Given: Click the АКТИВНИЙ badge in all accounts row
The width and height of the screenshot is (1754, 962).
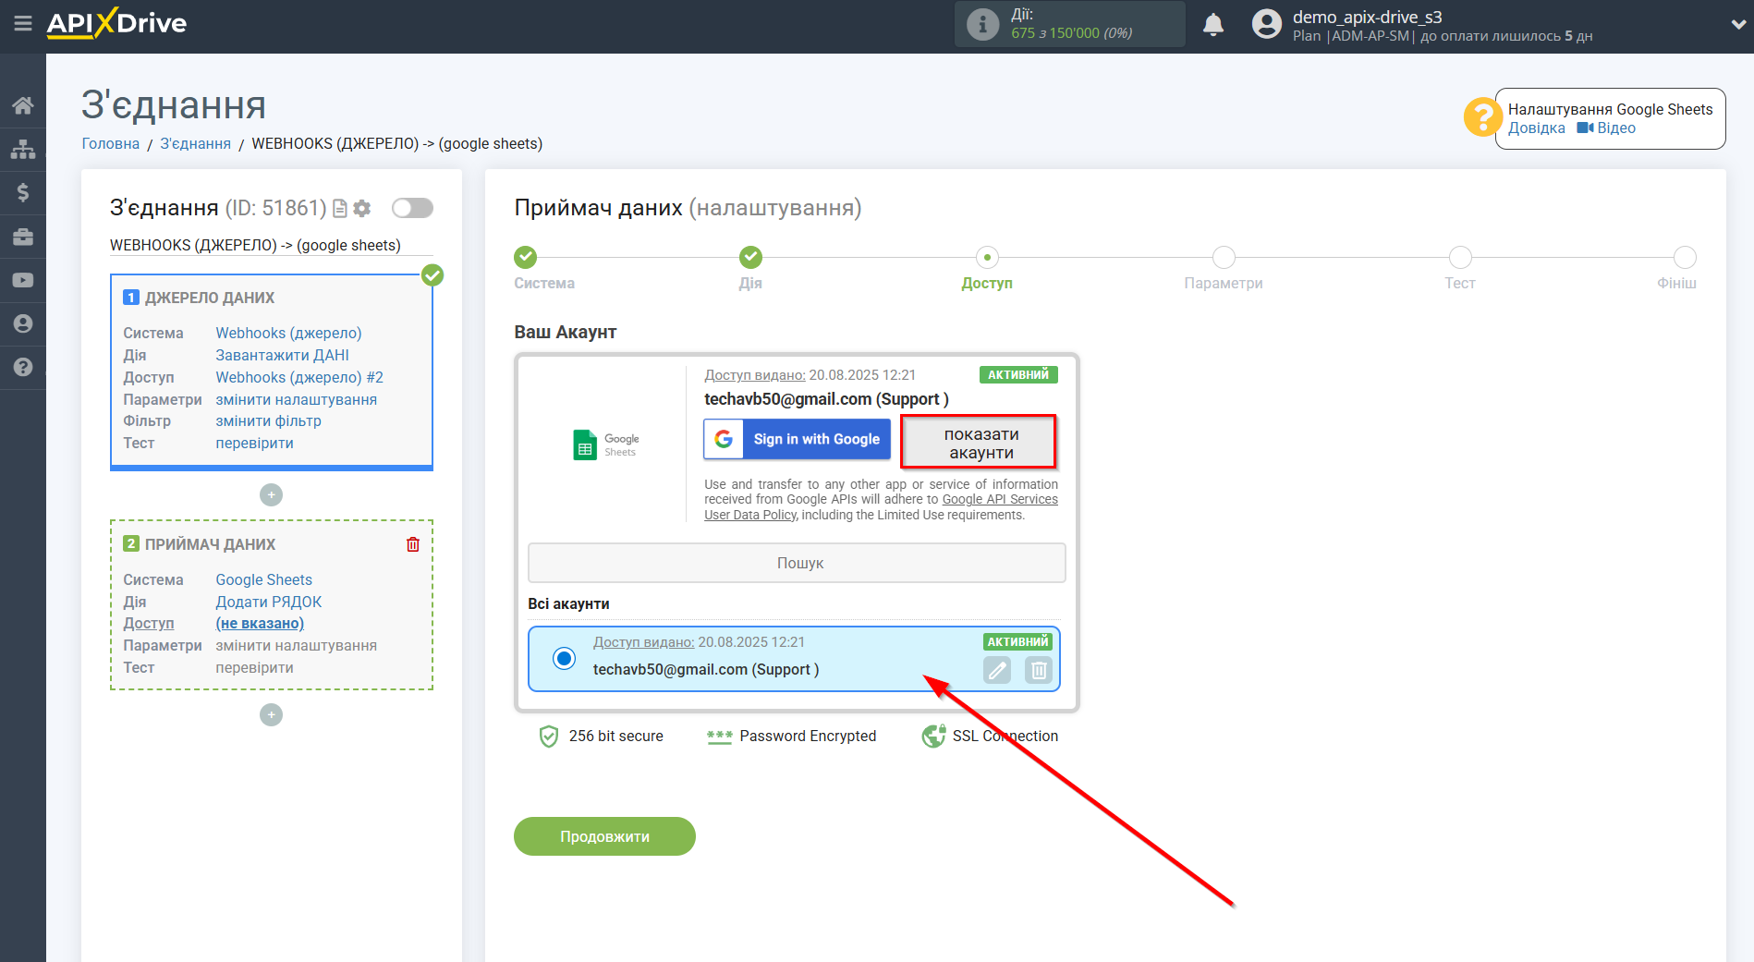Looking at the screenshot, I should click(1017, 642).
